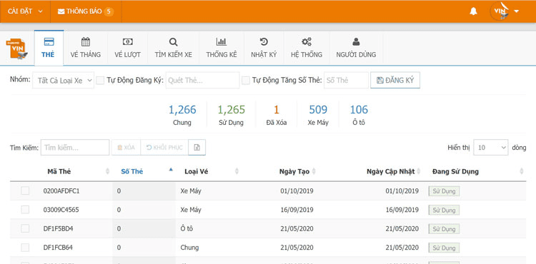Click the 106 Ô tô counter
Screen dimensions: 536x264
tap(359, 116)
